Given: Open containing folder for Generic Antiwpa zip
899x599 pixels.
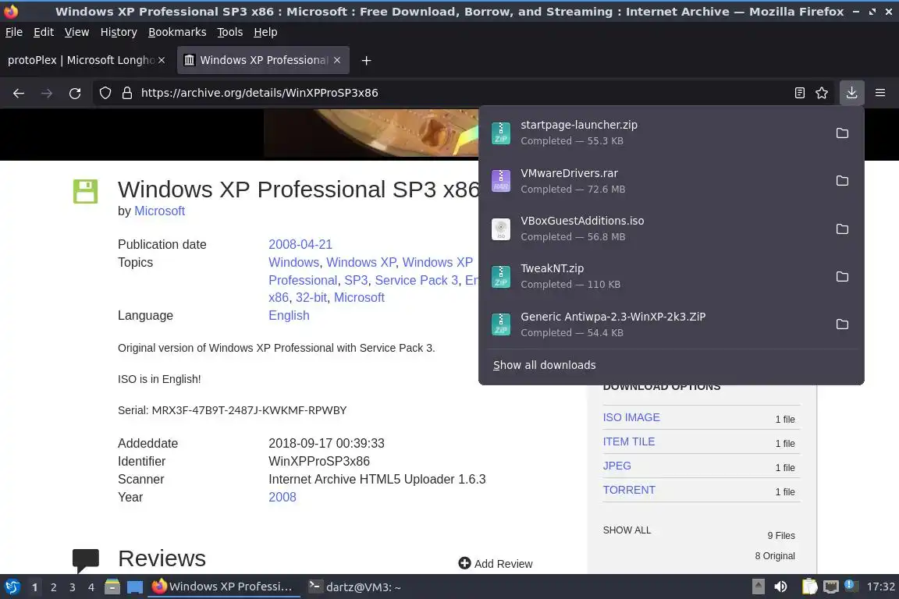Looking at the screenshot, I should [x=842, y=324].
